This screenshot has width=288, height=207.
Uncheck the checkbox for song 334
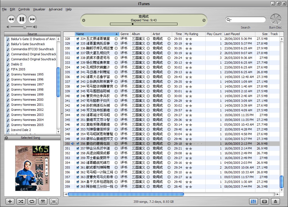pos(78,39)
